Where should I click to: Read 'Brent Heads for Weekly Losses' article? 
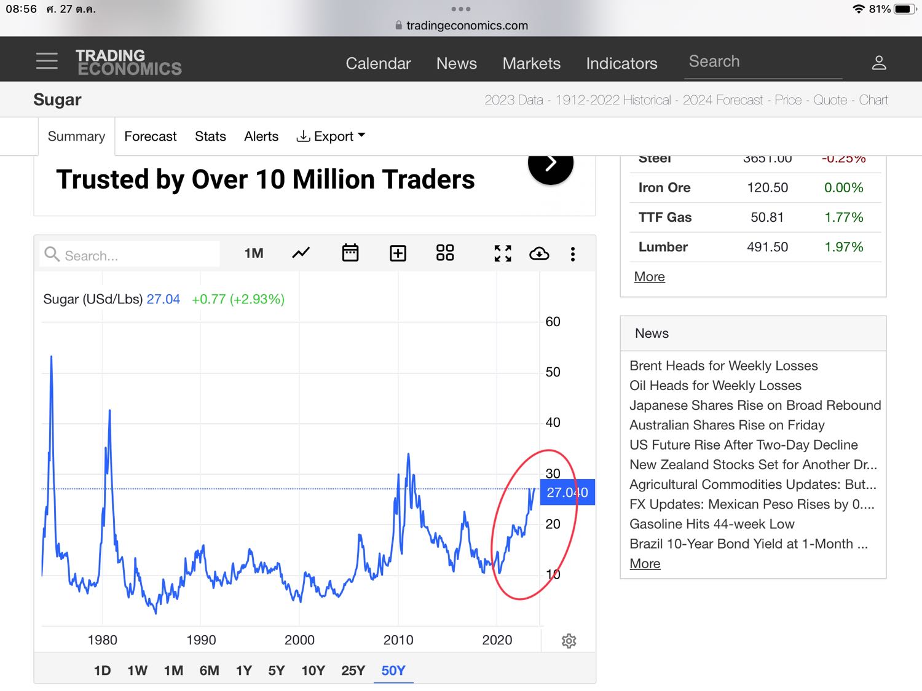[723, 365]
